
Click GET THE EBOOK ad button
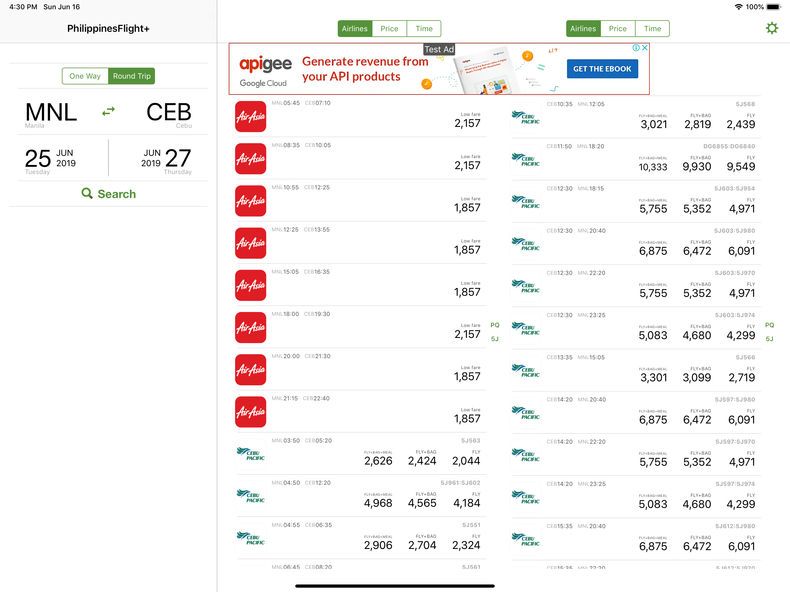602,69
